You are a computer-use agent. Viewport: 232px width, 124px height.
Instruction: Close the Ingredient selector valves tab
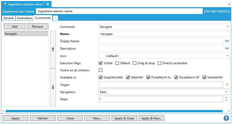pyautogui.click(x=47, y=4)
